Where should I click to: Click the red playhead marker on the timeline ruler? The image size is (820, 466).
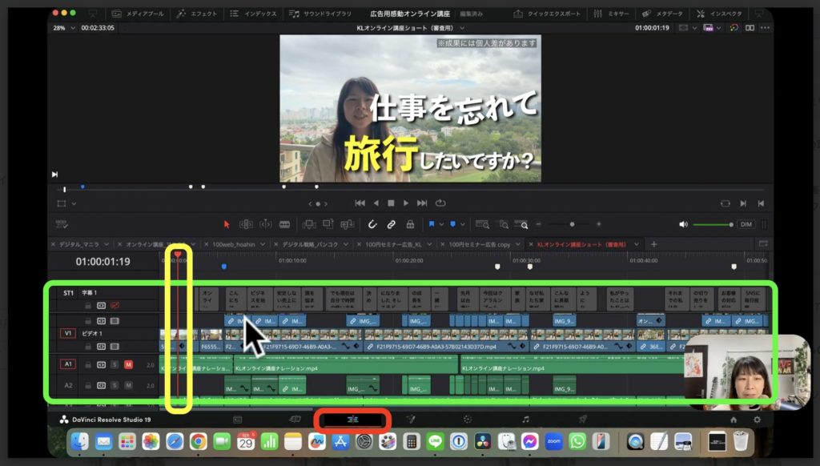pos(178,253)
